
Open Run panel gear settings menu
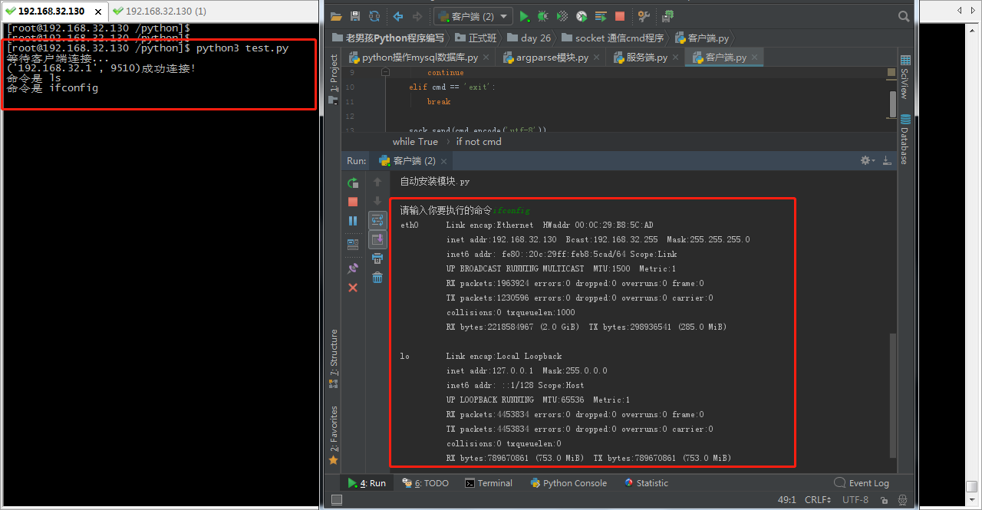(x=868, y=160)
